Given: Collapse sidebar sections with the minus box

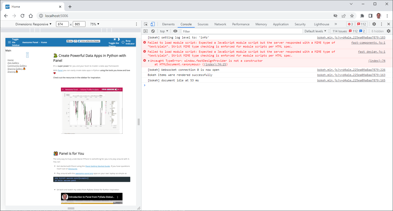Looking at the screenshot, I should pyautogui.click(x=27, y=56).
